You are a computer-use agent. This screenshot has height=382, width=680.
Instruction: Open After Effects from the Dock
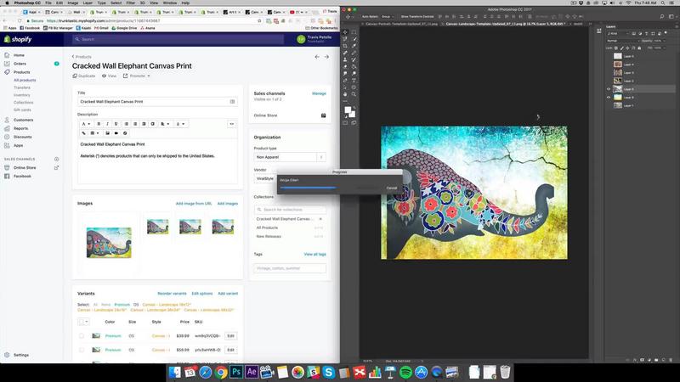point(252,372)
